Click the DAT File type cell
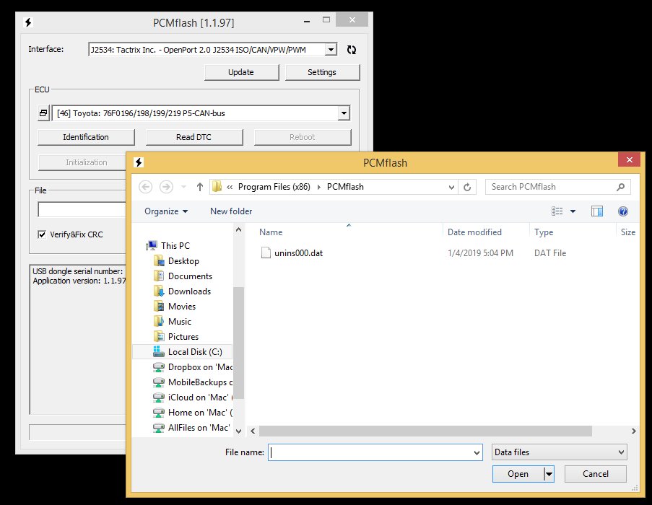 pos(550,253)
